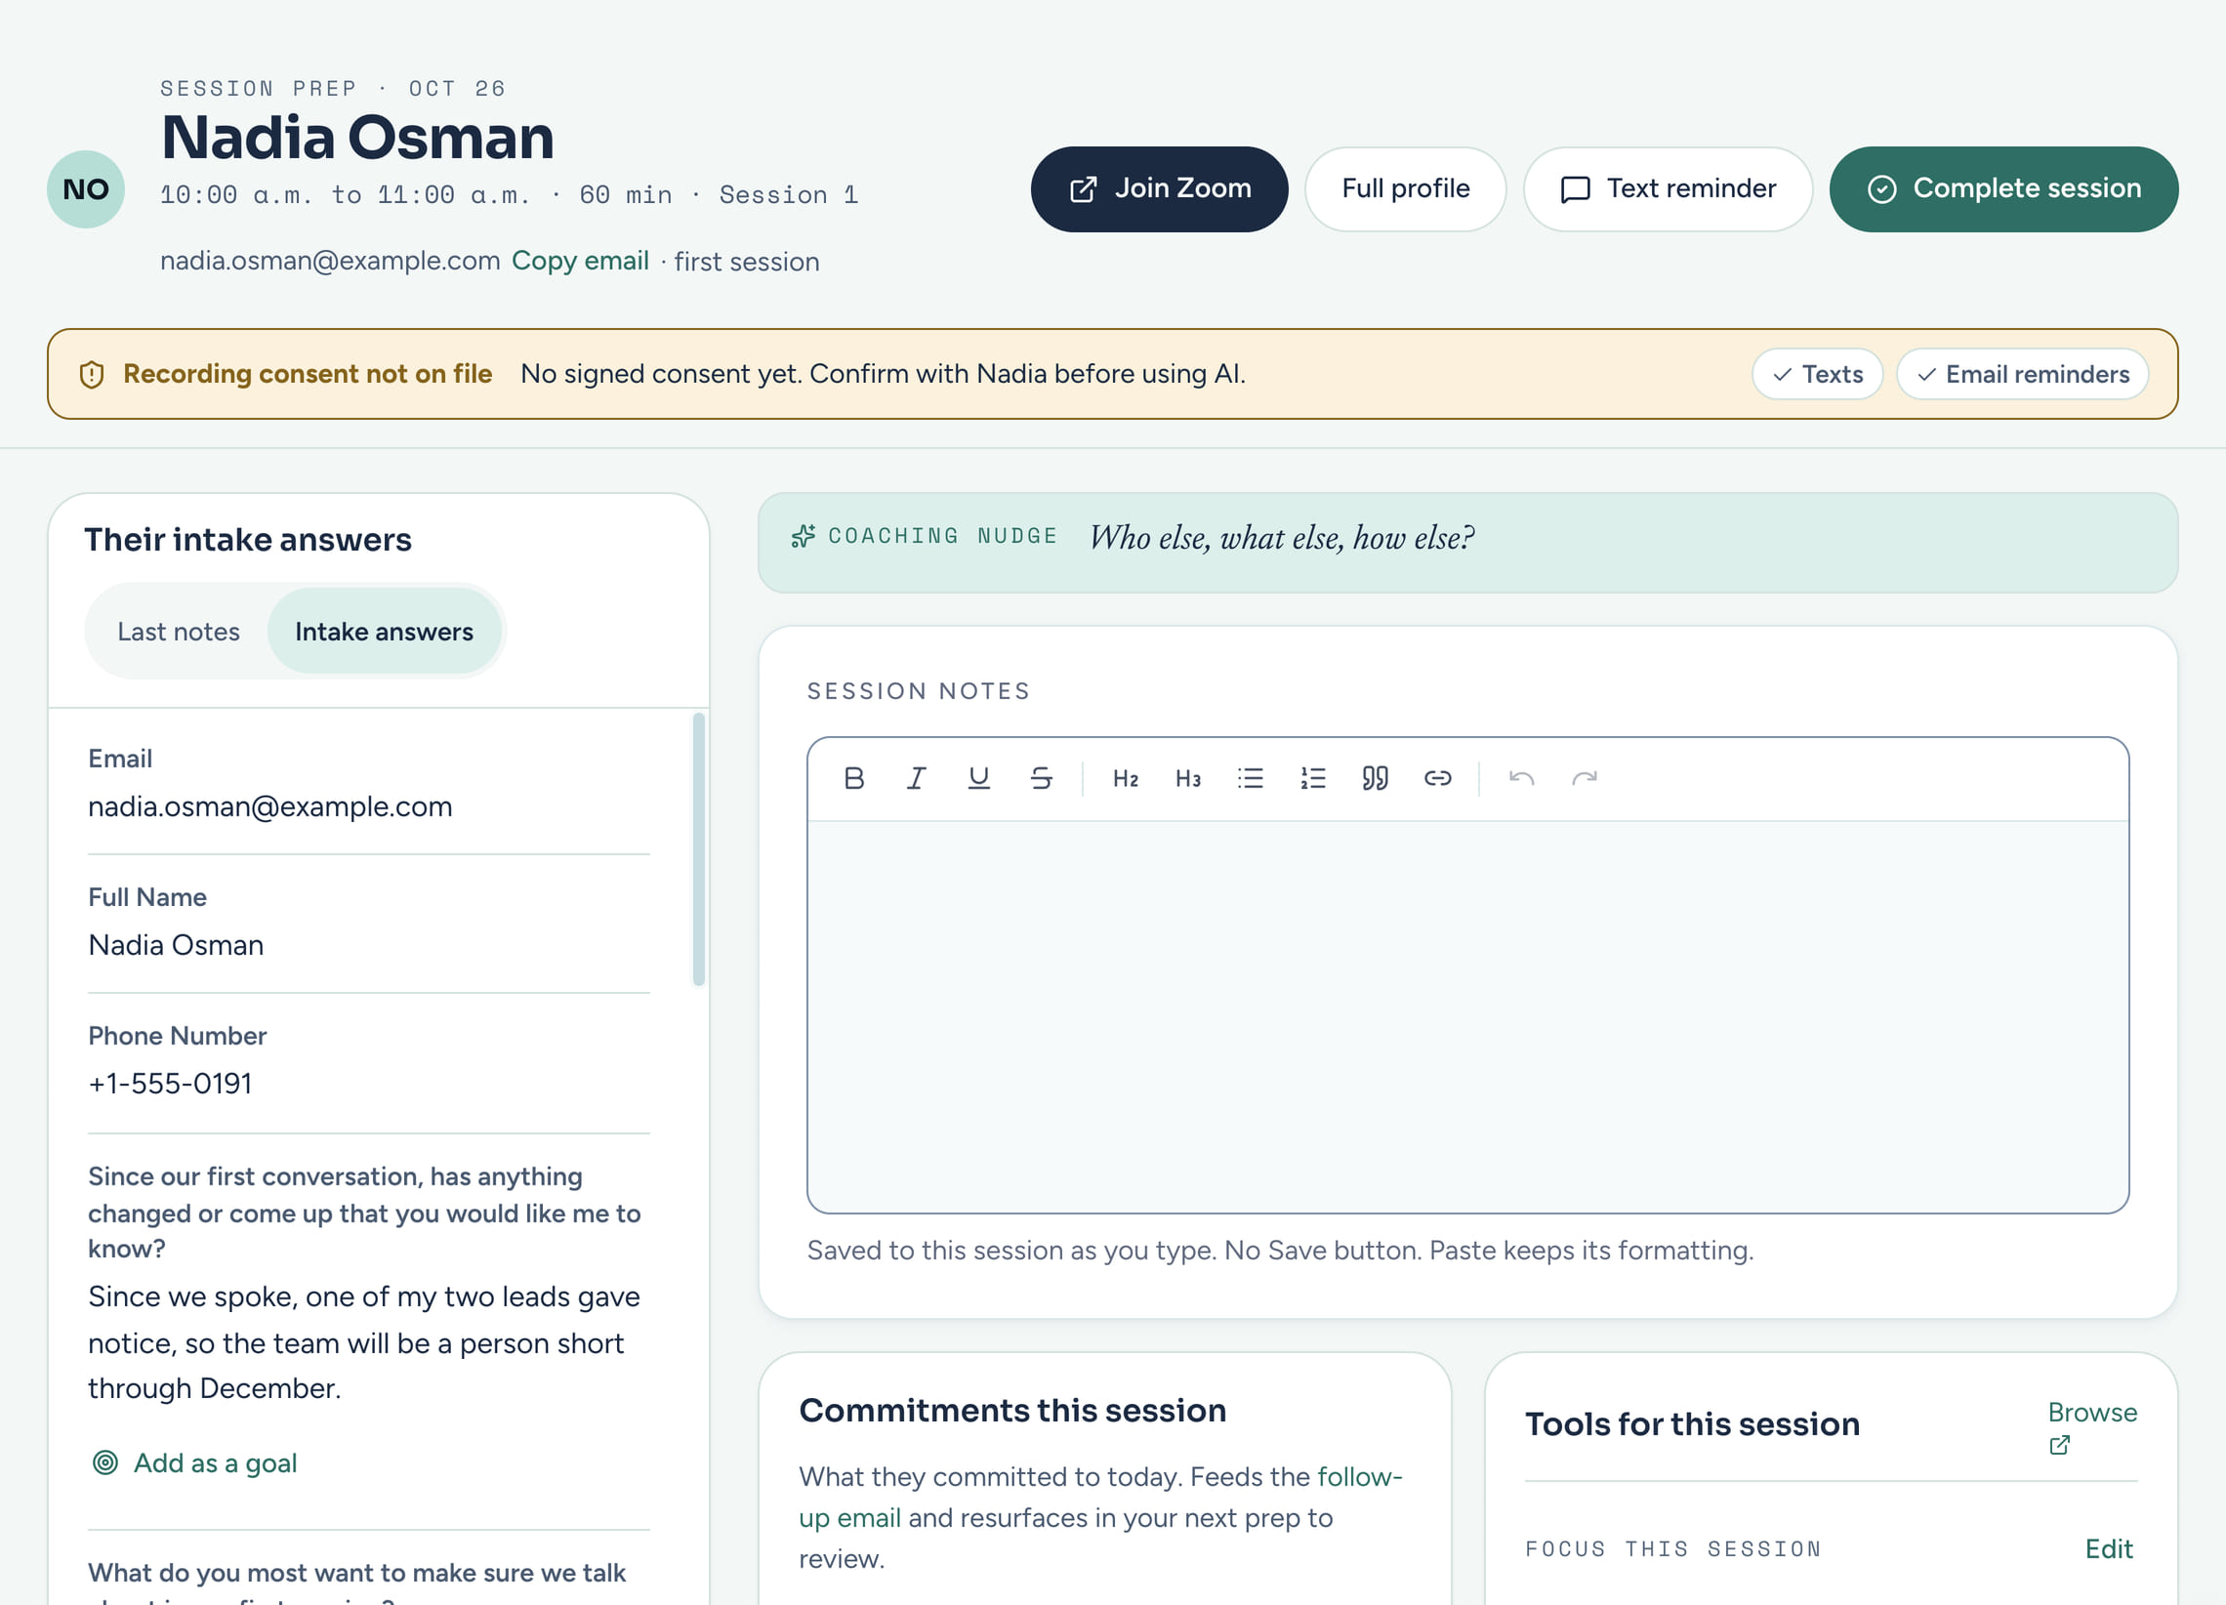This screenshot has height=1605, width=2226.
Task: Insert an H2 heading
Action: coord(1125,778)
